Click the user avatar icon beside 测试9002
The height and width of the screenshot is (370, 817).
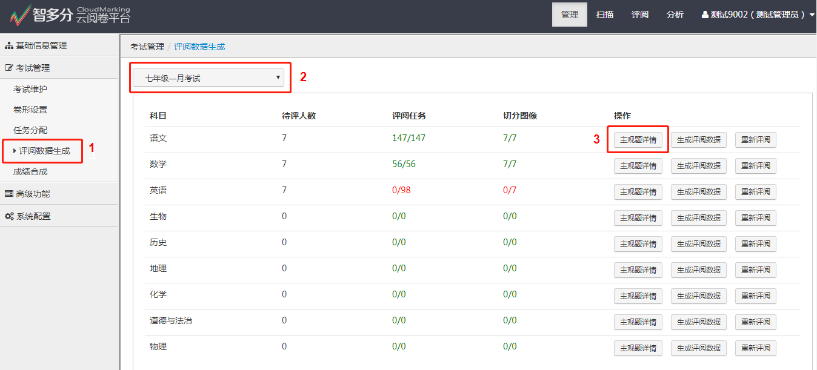705,15
